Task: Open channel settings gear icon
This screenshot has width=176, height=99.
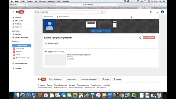Action: point(140,38)
